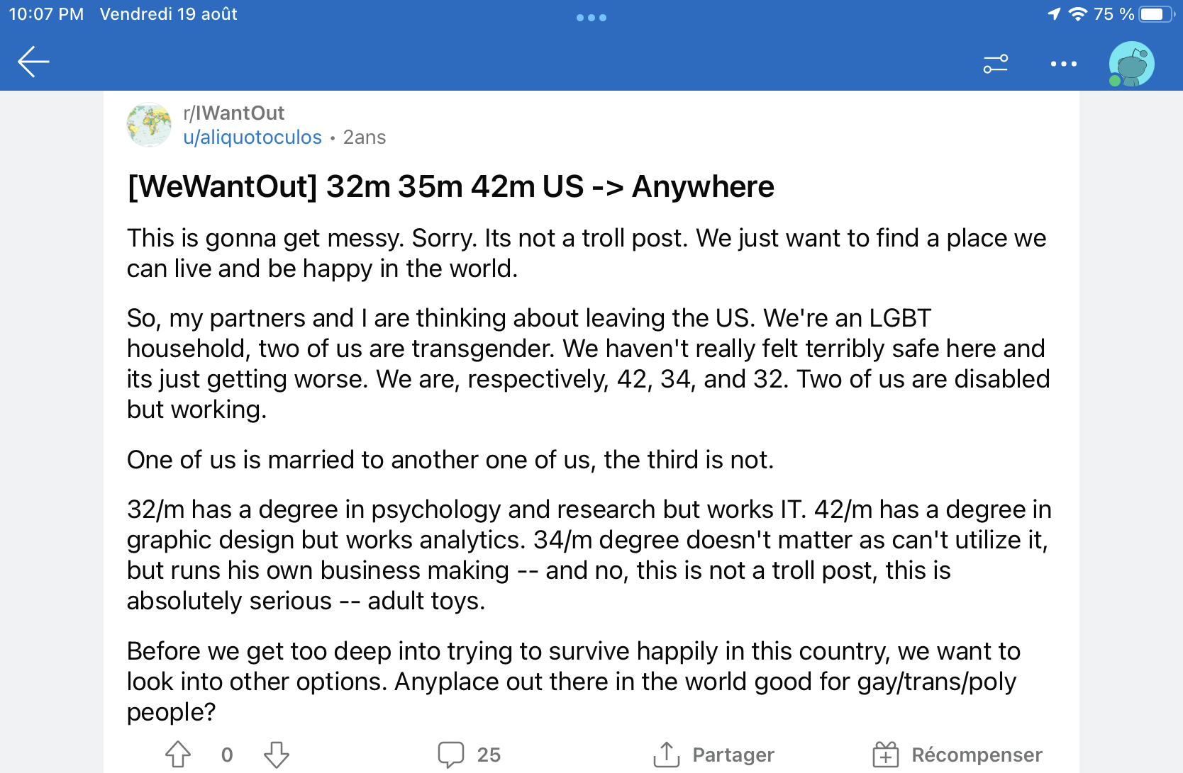This screenshot has height=773, width=1183.
Task: Downvote the post
Action: [x=277, y=755]
